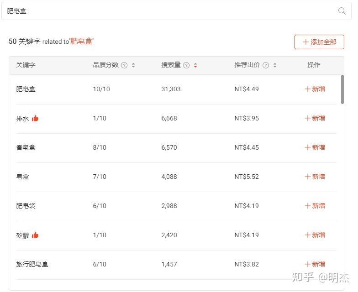Viewport: 358px width, 292px height.
Task: Click help icon next to 推荐出价
Action: point(266,65)
